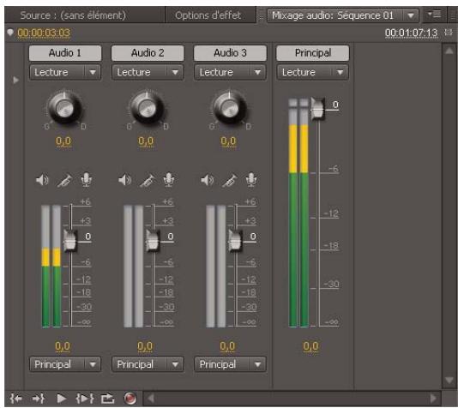
Task: Solo the Audio 3 track
Action: click(230, 180)
